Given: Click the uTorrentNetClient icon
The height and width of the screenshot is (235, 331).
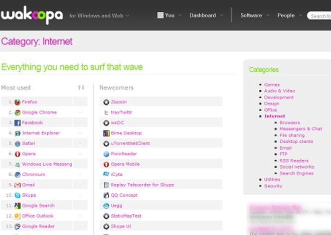Looking at the screenshot, I should click(x=106, y=143).
